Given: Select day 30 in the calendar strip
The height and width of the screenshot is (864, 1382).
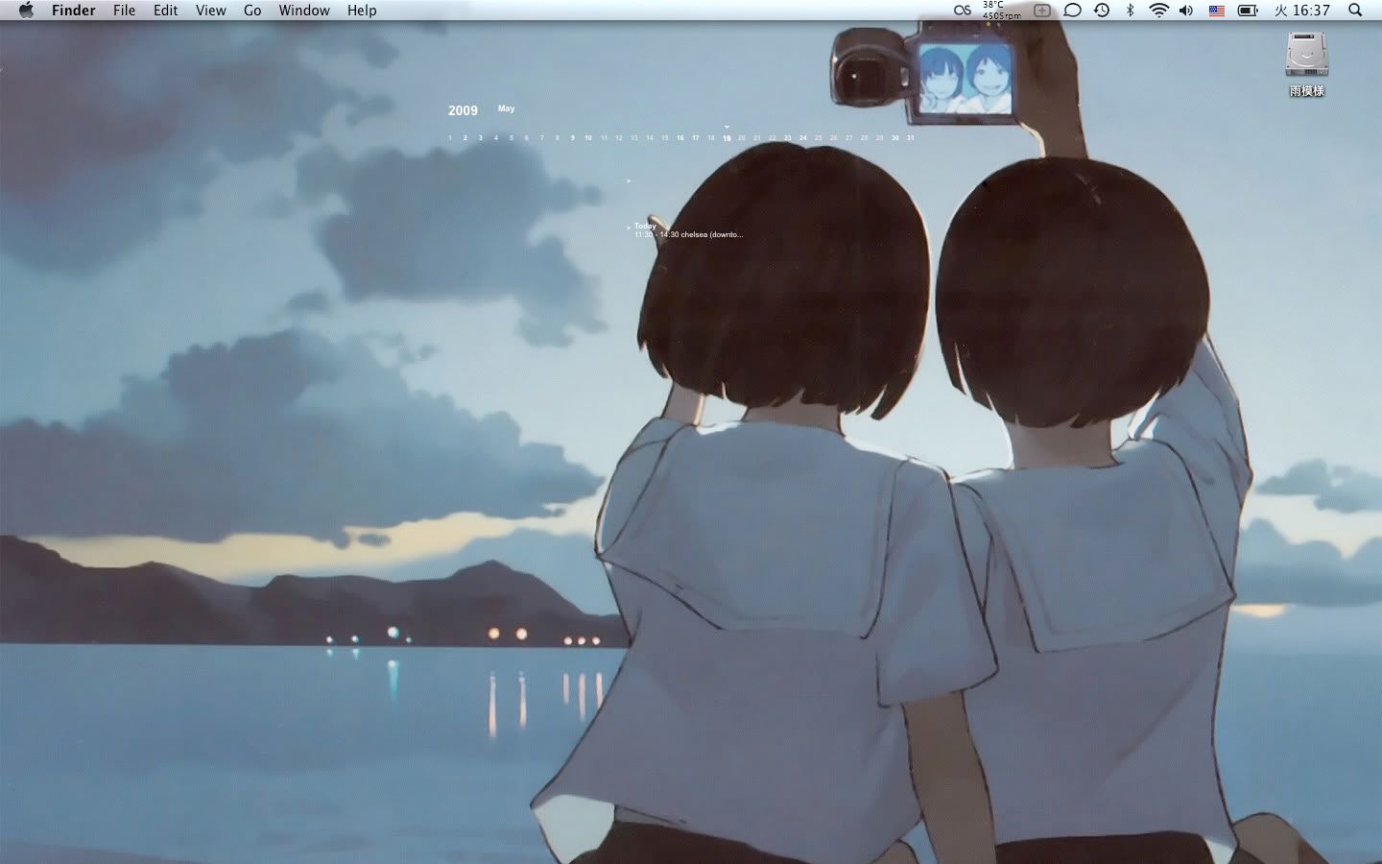Looking at the screenshot, I should click(895, 138).
